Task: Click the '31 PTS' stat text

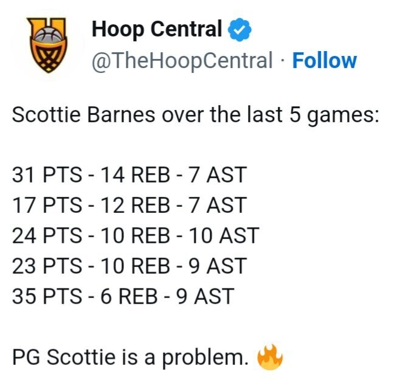Action: pos(47,175)
